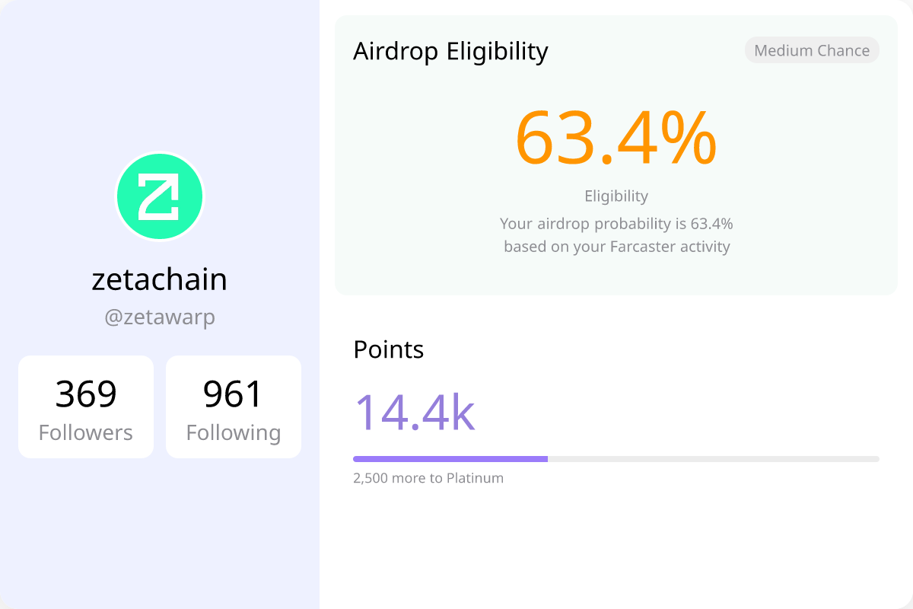Click the airdrop probability description text
Image resolution: width=913 pixels, height=609 pixels.
[x=616, y=224]
